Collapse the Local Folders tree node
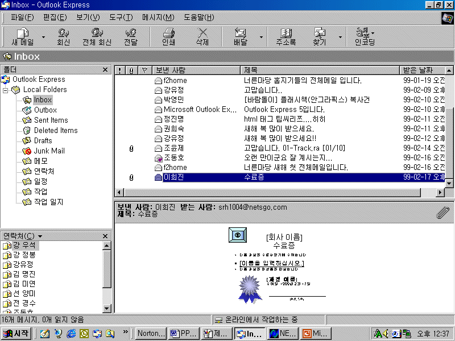 pos(6,90)
